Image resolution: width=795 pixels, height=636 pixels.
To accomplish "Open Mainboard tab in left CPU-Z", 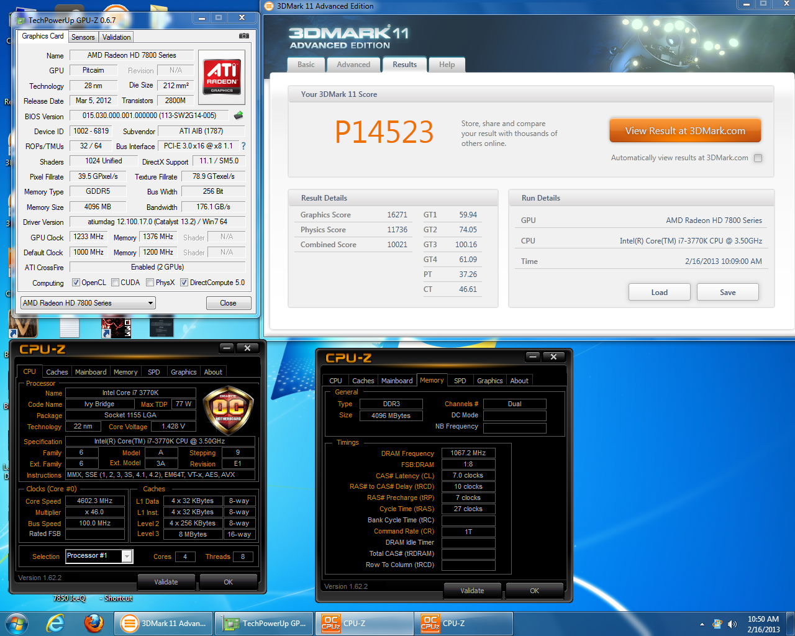I will click(x=91, y=372).
